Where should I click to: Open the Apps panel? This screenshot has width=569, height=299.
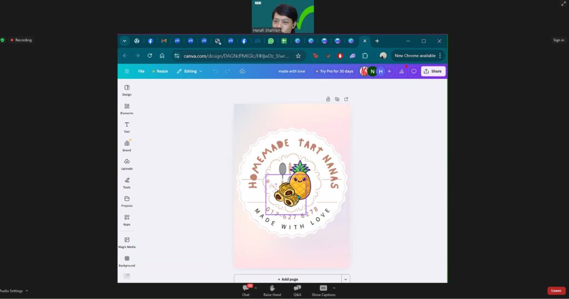tap(127, 219)
